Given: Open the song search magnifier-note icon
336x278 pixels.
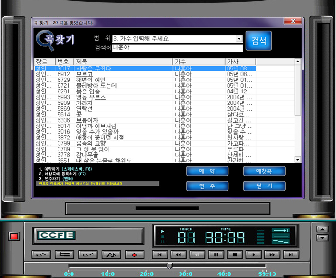Looking at the screenshot, I should (x=111, y=255).
